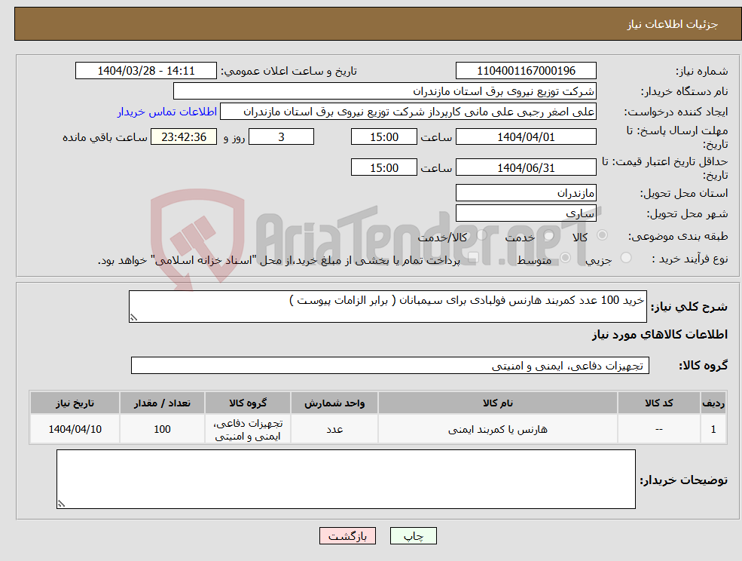The height and width of the screenshot is (561, 742).
Task: Click the بازگشت (back) button
Action: (347, 536)
